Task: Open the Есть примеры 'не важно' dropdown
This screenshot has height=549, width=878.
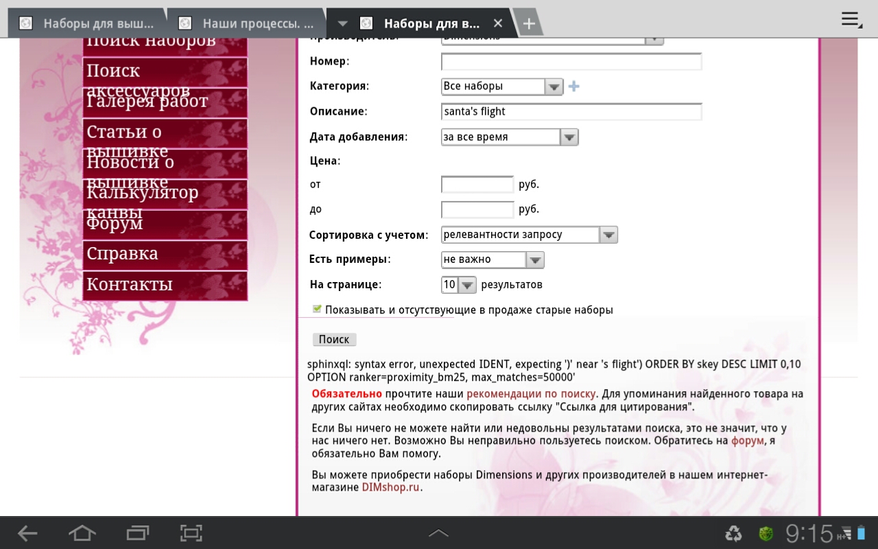Action: pos(493,259)
